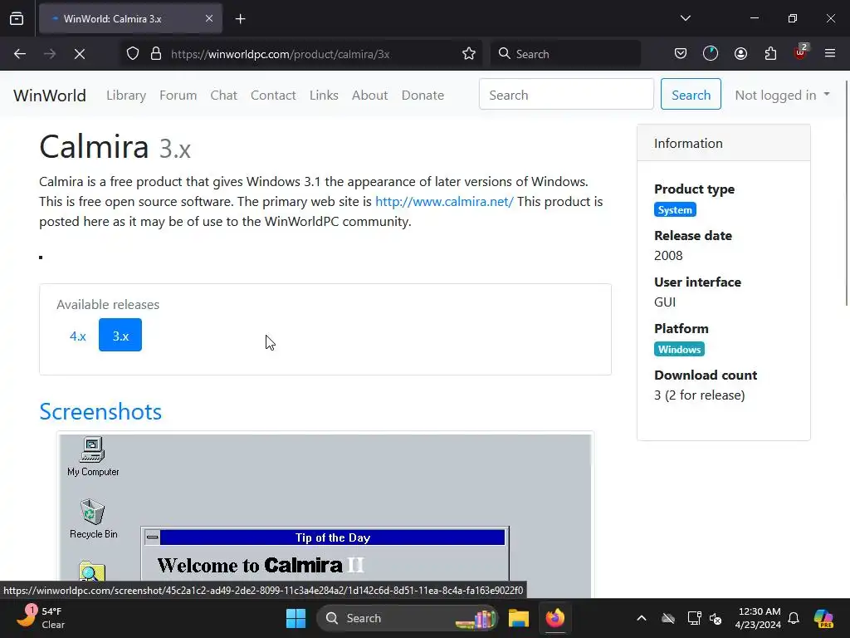Open the clock showing 12:30 AM
This screenshot has width=850, height=638.
click(758, 618)
